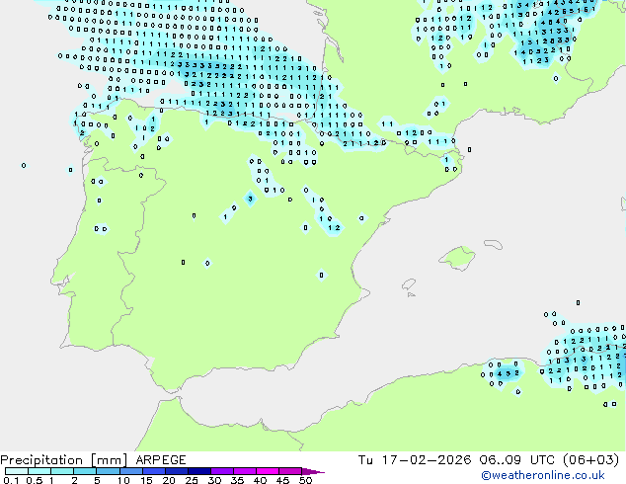Click the isolated "3" rain cell in central Spain

[x=250, y=199]
